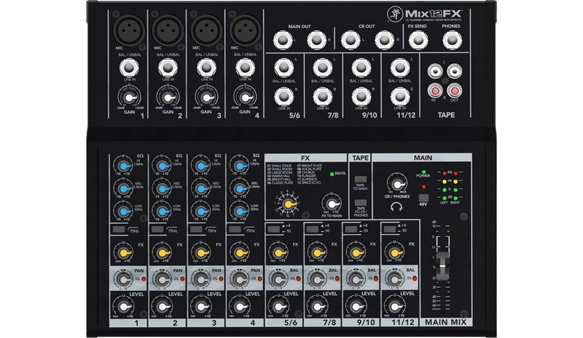Click the MAIN OUT left jack
Image resolution: width=583 pixels, height=338 pixels.
tap(283, 40)
